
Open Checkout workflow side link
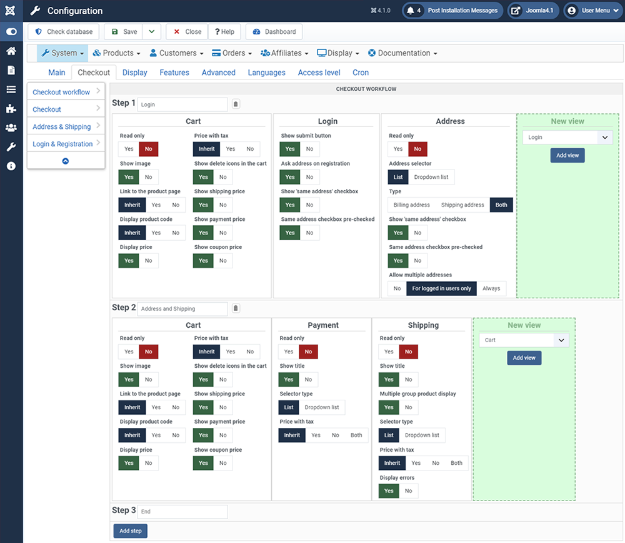tap(66, 92)
